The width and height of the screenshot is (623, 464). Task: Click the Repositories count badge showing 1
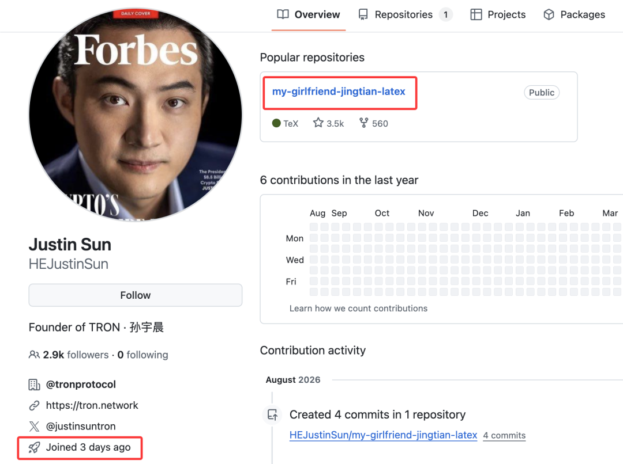(446, 14)
